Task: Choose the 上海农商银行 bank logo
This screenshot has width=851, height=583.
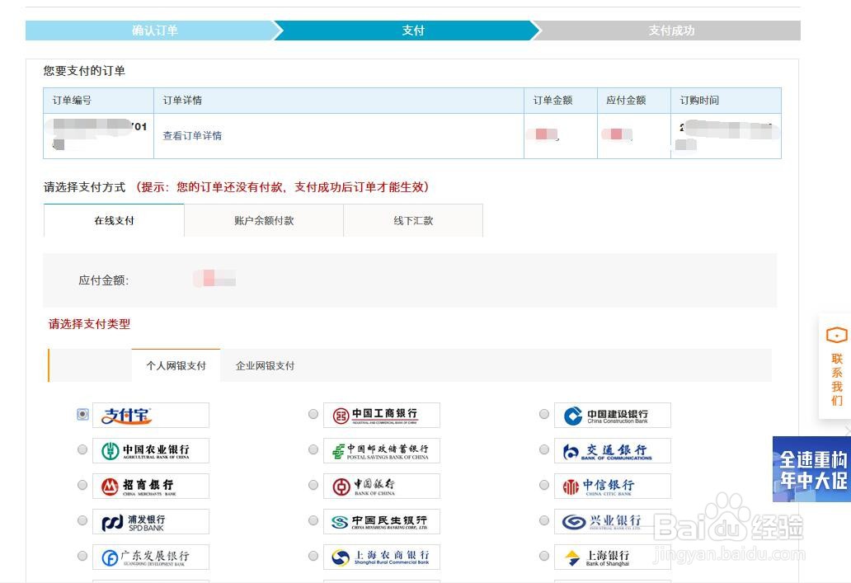Action: pyautogui.click(x=382, y=557)
